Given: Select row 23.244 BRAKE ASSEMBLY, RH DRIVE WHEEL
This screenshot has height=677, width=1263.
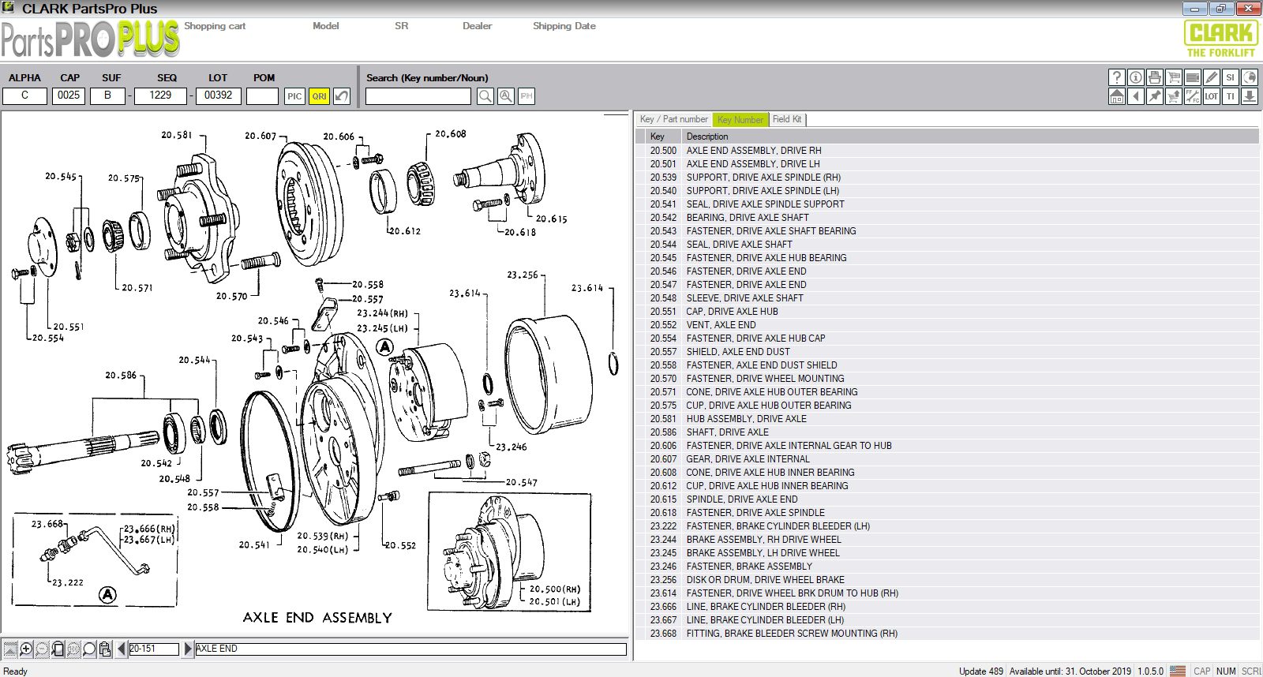Looking at the screenshot, I should pyautogui.click(x=947, y=540).
